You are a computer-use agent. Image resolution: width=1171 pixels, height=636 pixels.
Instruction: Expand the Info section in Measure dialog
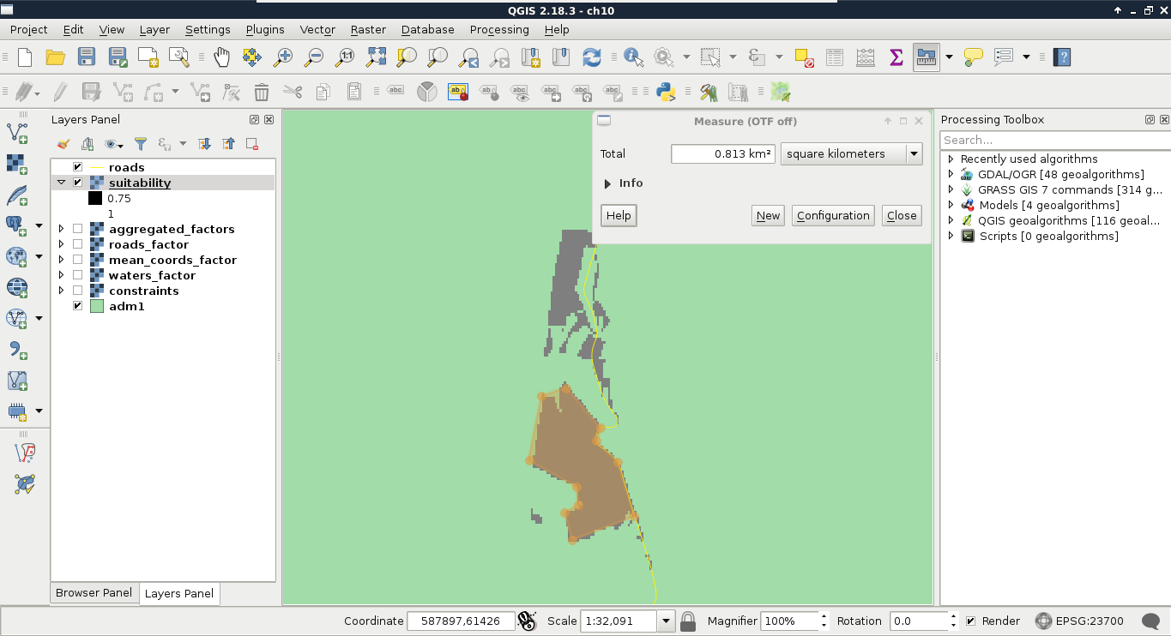click(x=607, y=183)
